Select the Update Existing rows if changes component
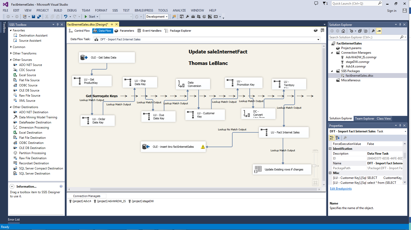The height and width of the screenshot is (230, 411). coord(282,169)
